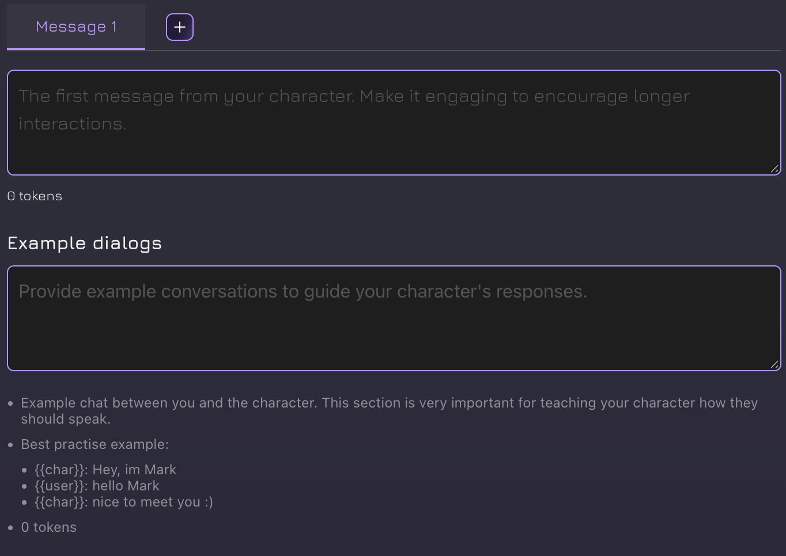
Task: Switch to the Message 1 tab
Action: click(x=76, y=26)
